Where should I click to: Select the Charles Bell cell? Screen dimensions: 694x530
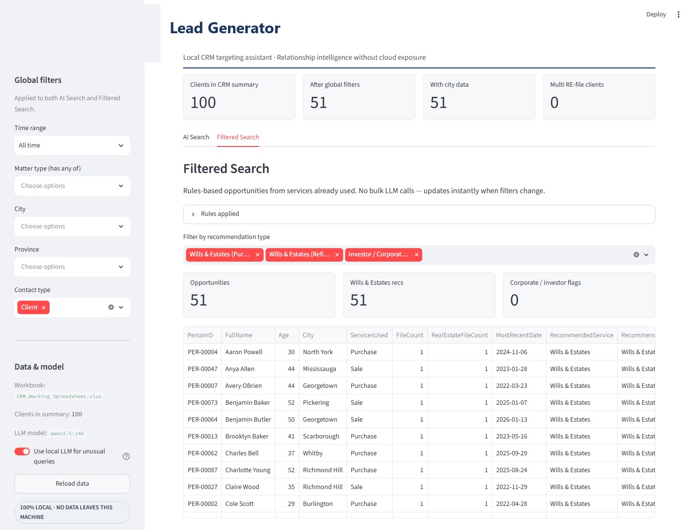tap(248, 453)
